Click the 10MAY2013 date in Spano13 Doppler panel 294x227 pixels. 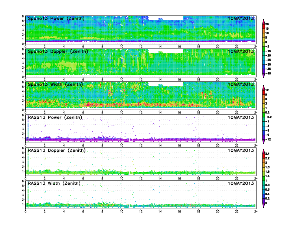241,51
